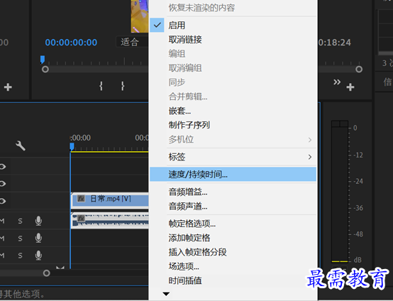This screenshot has width=393, height=301.
Task: Click right handle of monitor zoom scrollbar
Action: click(359, 70)
